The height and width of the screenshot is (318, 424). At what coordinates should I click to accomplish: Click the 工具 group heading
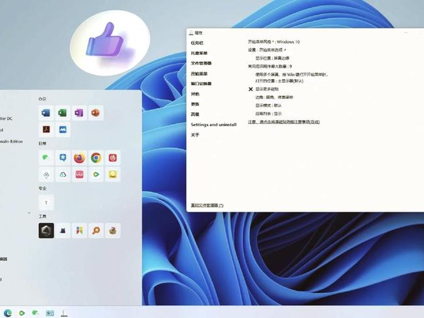click(42, 216)
